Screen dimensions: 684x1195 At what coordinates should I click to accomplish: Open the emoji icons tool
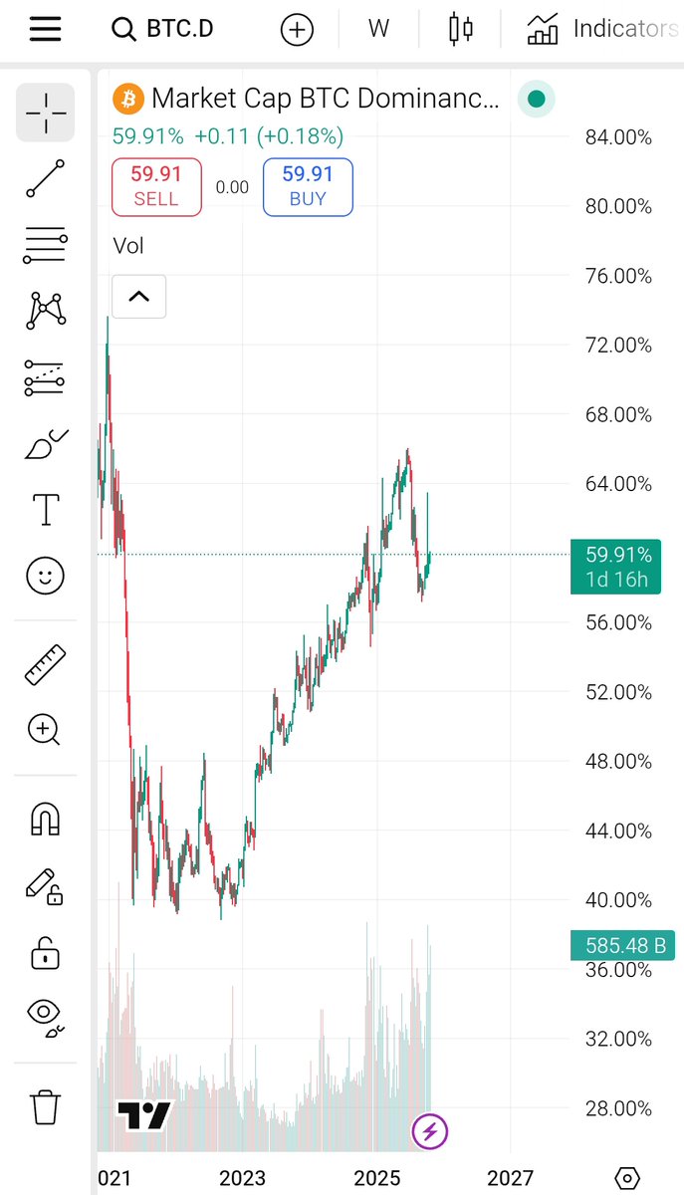click(x=46, y=576)
